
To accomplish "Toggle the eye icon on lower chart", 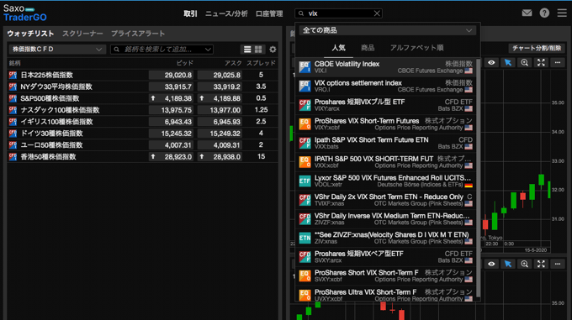I will (x=491, y=264).
